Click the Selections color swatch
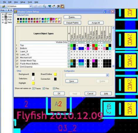The width and height of the screenshot is (138, 133). [x=33, y=79]
